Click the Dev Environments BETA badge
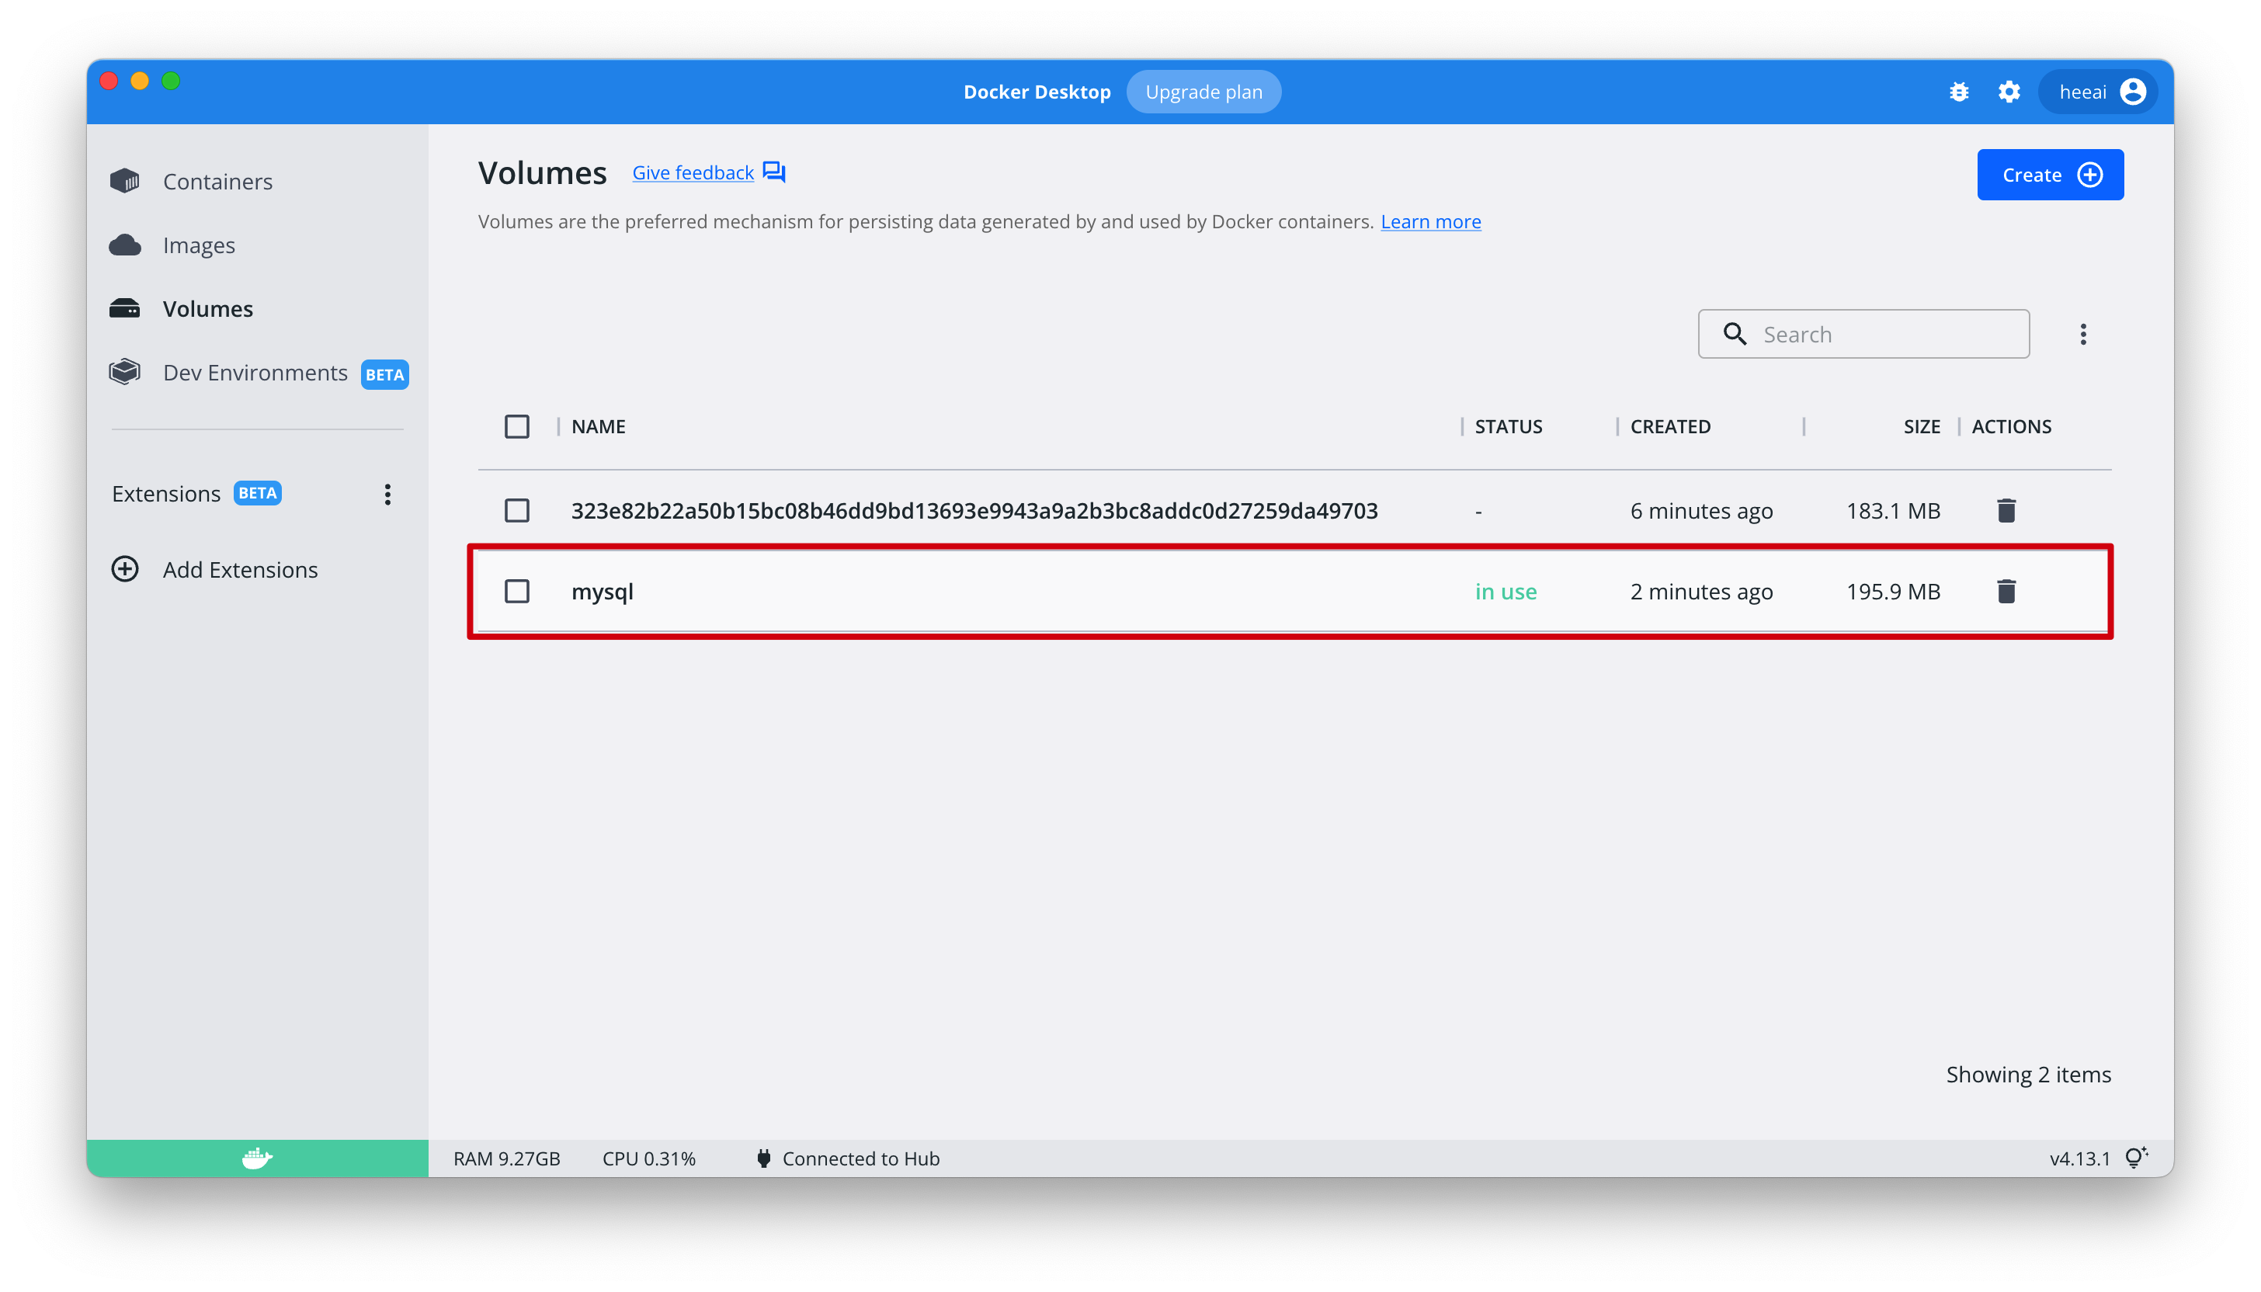The image size is (2261, 1292). coord(384,374)
